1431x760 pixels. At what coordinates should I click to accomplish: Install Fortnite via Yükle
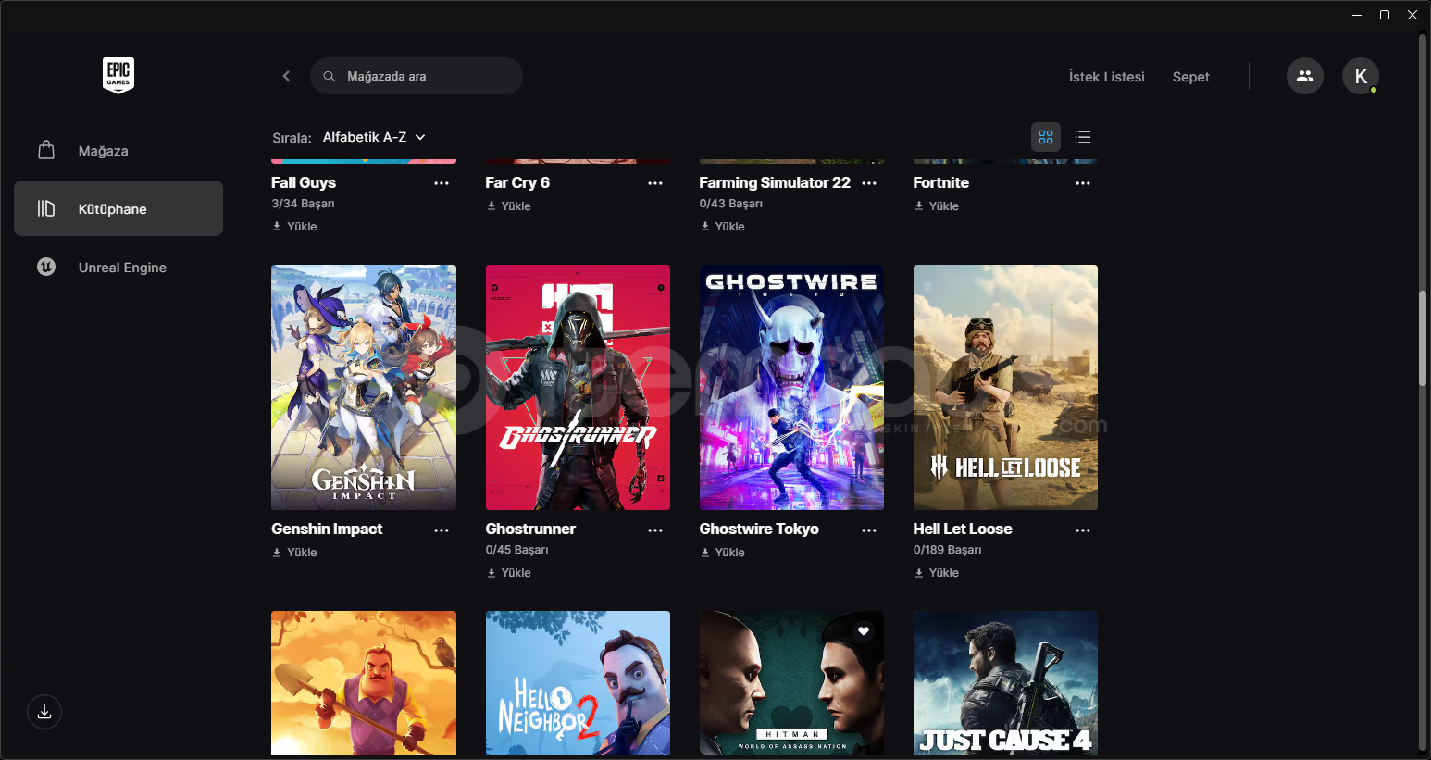(x=936, y=206)
